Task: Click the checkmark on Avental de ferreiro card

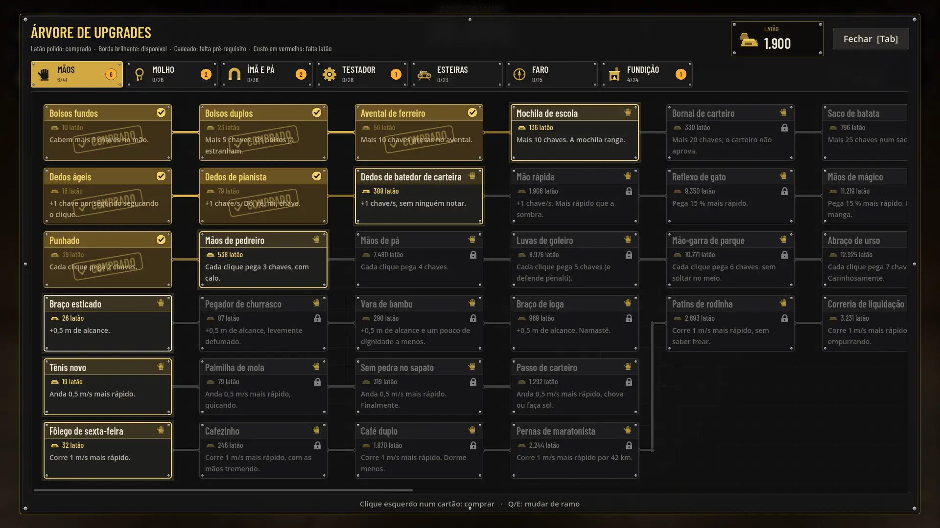Action: pos(472,112)
